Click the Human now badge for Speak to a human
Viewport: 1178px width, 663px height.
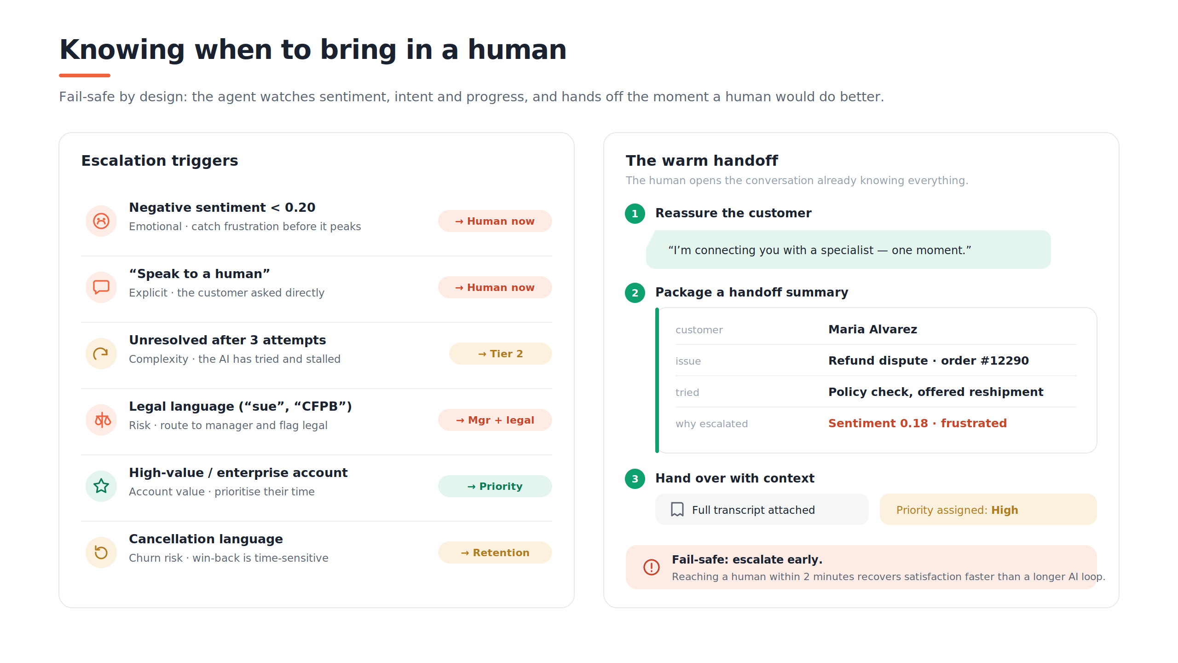click(x=495, y=287)
